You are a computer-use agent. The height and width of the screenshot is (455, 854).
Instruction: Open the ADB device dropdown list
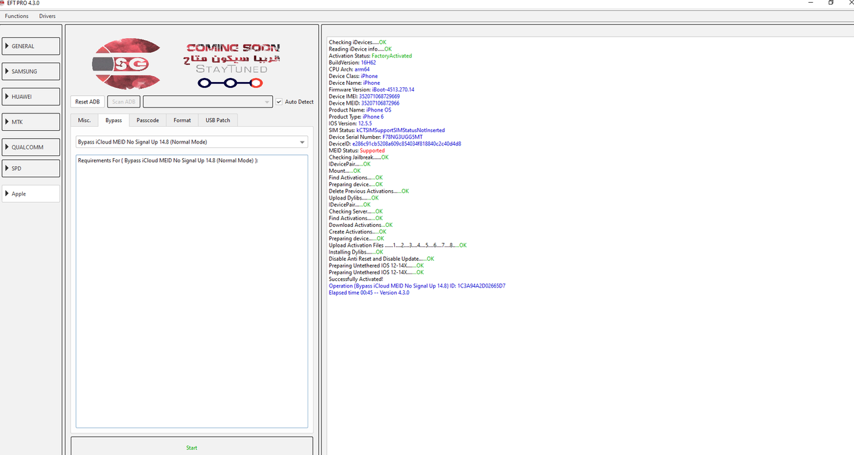point(207,101)
